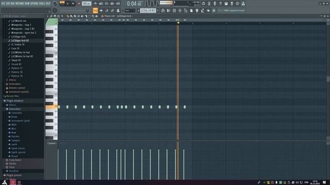330x185 pixels.
Task: Open the VIEW menu
Action: tap(27, 4)
